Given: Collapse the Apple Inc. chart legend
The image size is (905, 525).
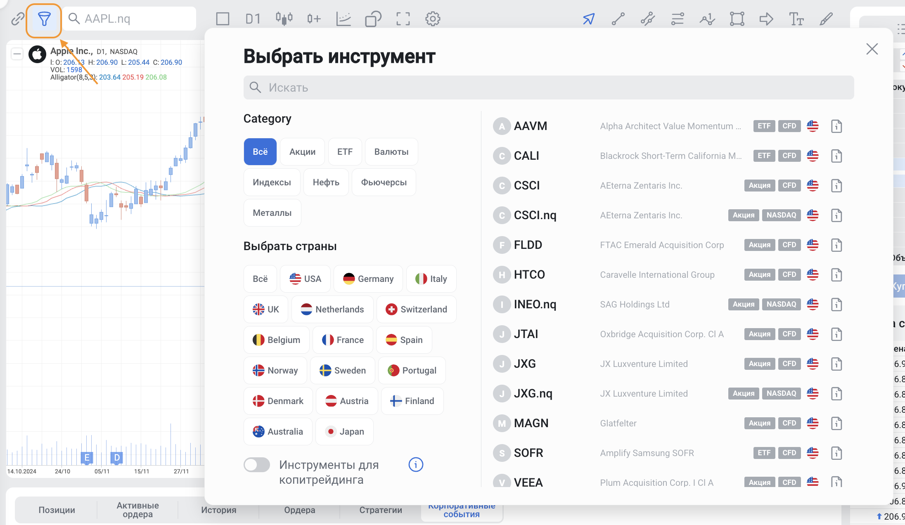Looking at the screenshot, I should (x=17, y=54).
